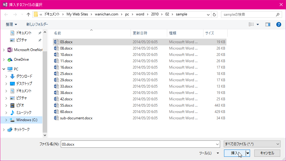Click the Microsoft OneNote icon in tree
Screen dimensions: 286x161
tap(10, 50)
